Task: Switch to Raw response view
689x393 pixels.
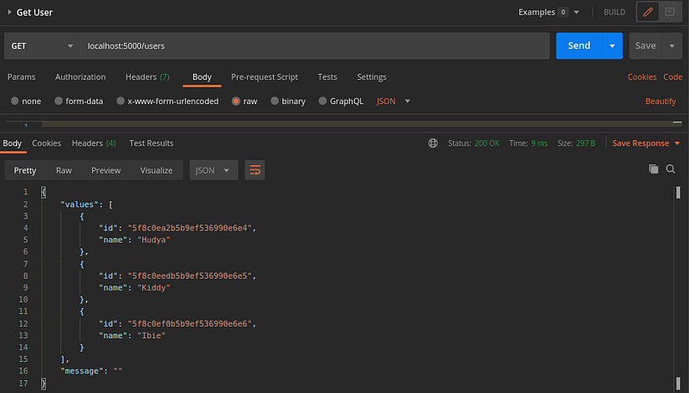Action: click(64, 170)
